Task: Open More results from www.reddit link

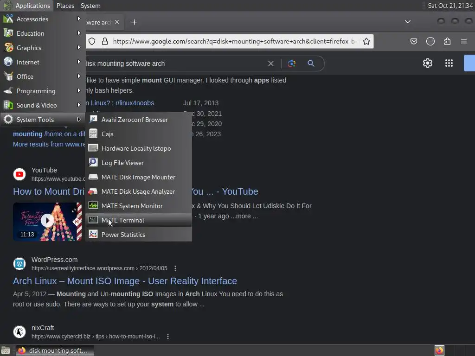Action: [x=49, y=144]
